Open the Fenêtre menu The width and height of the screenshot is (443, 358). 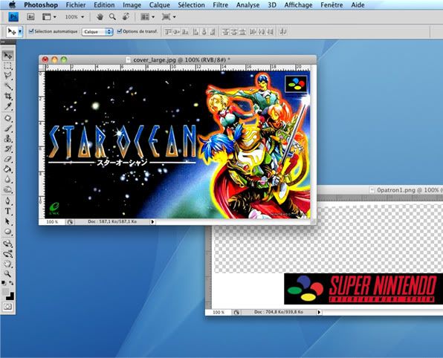click(x=332, y=4)
